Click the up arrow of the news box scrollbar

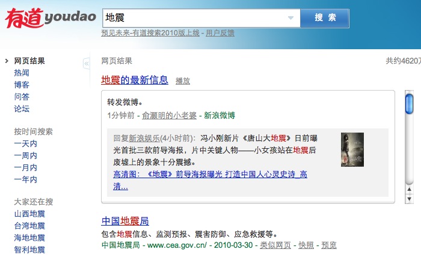[x=409, y=190]
